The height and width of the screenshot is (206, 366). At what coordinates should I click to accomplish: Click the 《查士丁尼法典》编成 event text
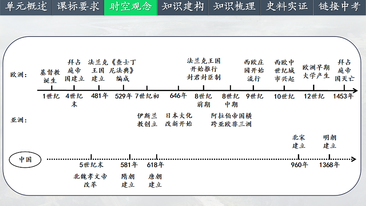(x=123, y=70)
